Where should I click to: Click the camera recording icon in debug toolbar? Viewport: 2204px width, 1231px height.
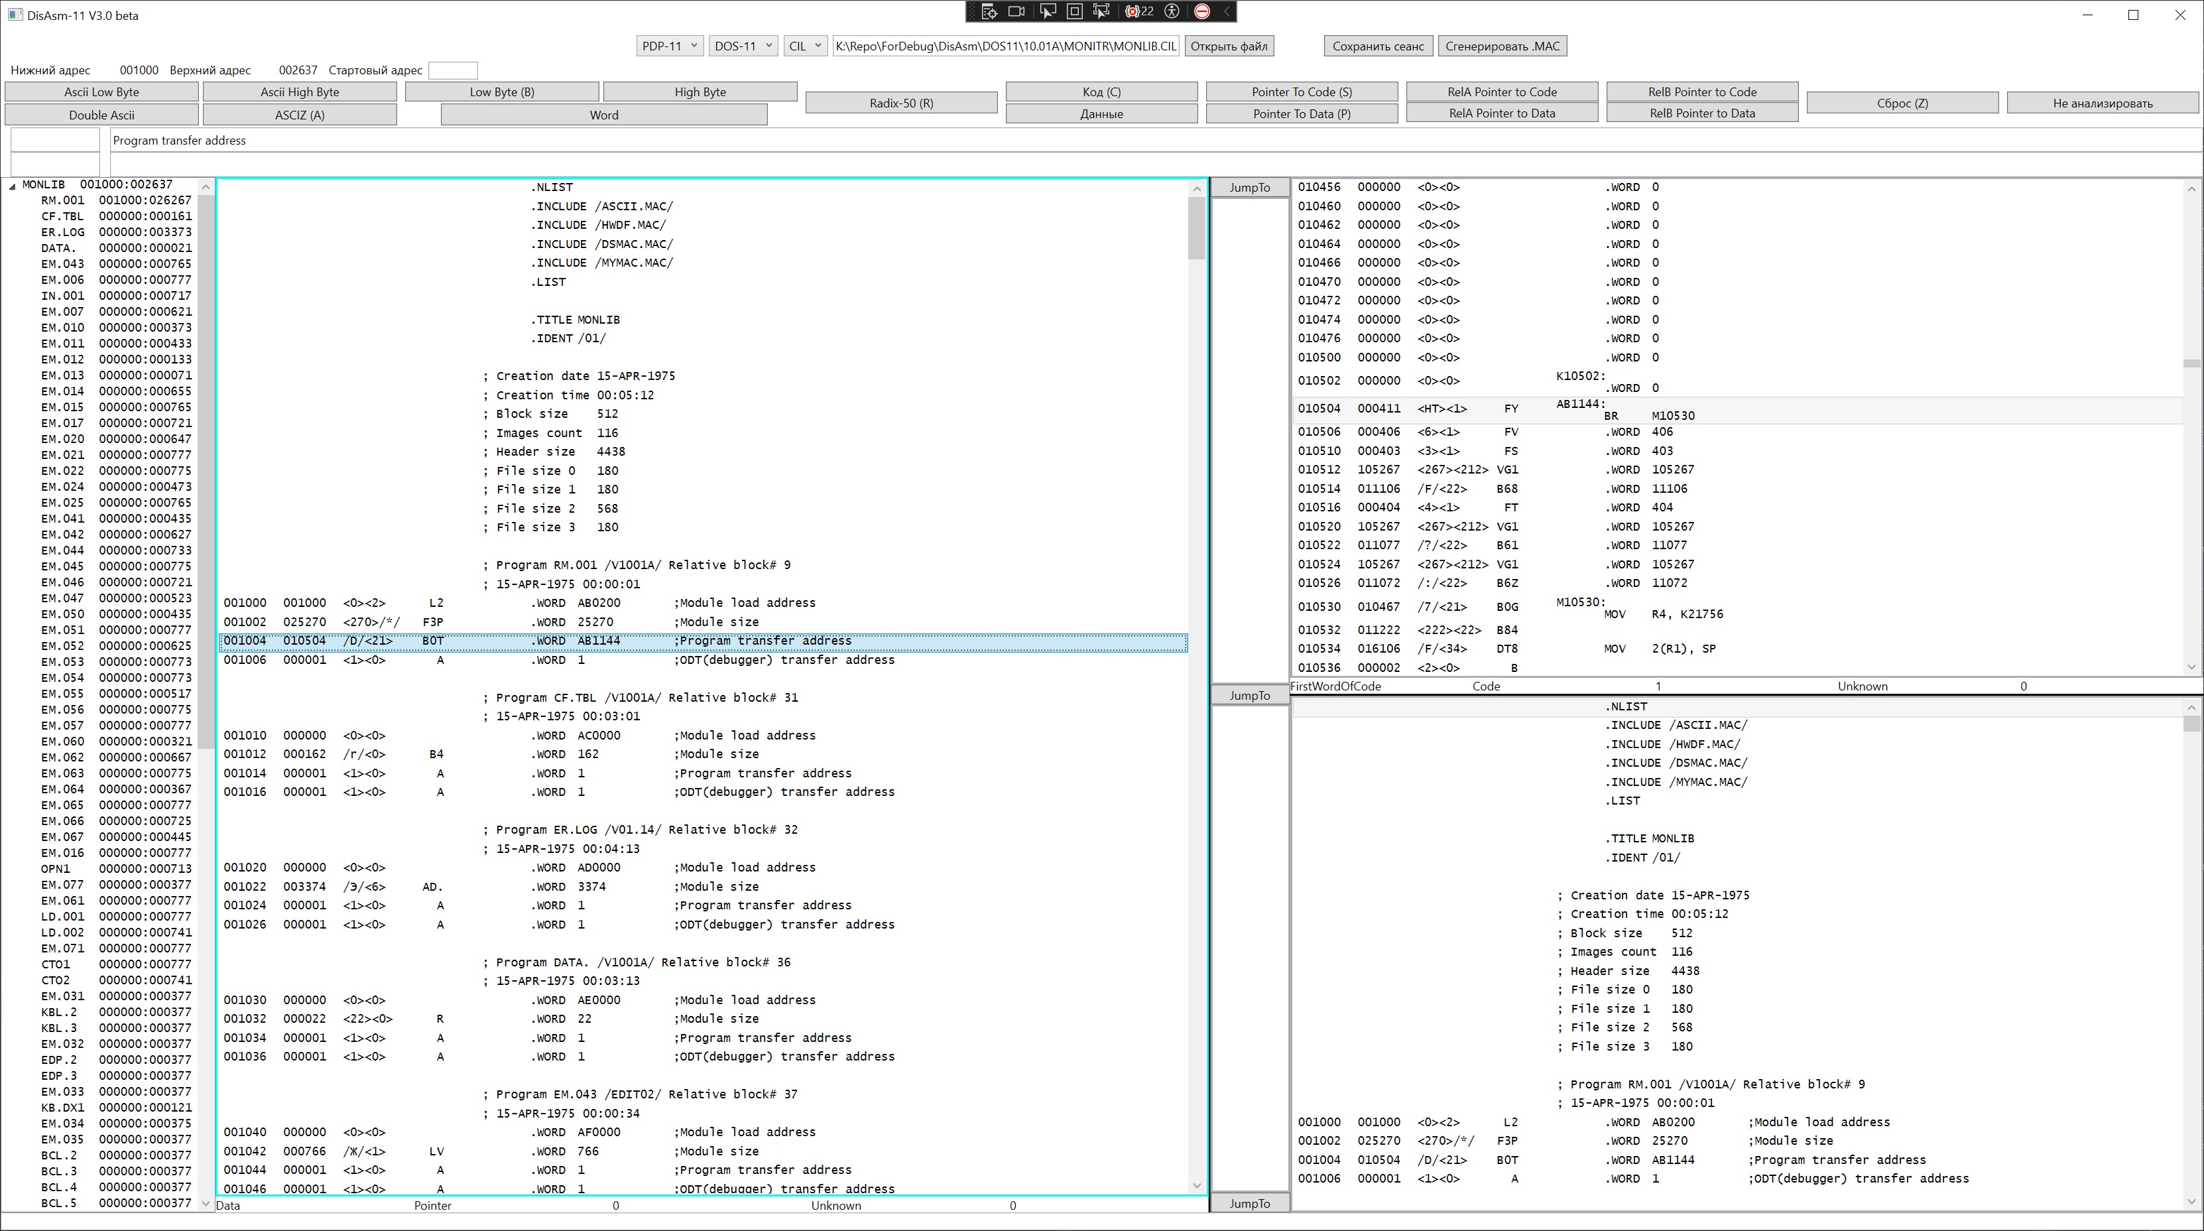tap(1016, 11)
